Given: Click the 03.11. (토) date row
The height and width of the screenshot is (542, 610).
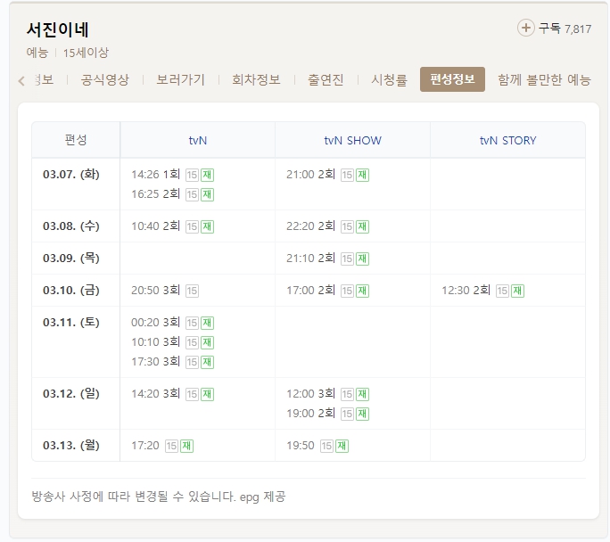Looking at the screenshot, I should point(71,323).
